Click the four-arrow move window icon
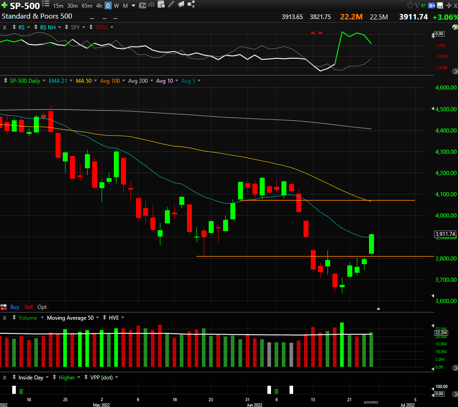This screenshot has height=407, width=458. click(449, 5)
